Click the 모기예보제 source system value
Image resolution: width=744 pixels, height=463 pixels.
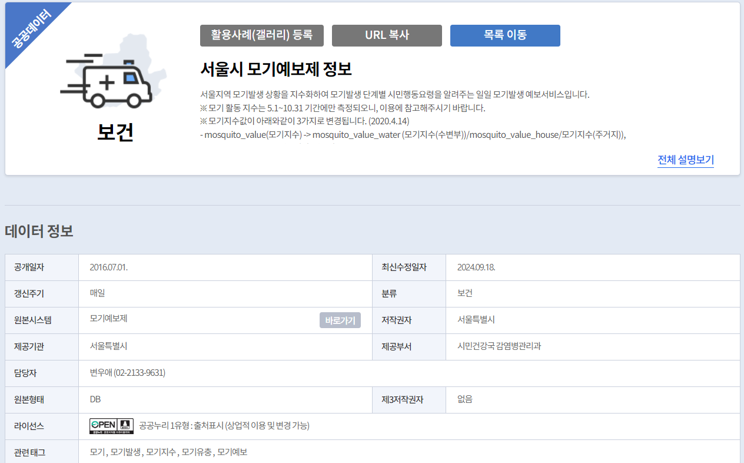coord(109,318)
